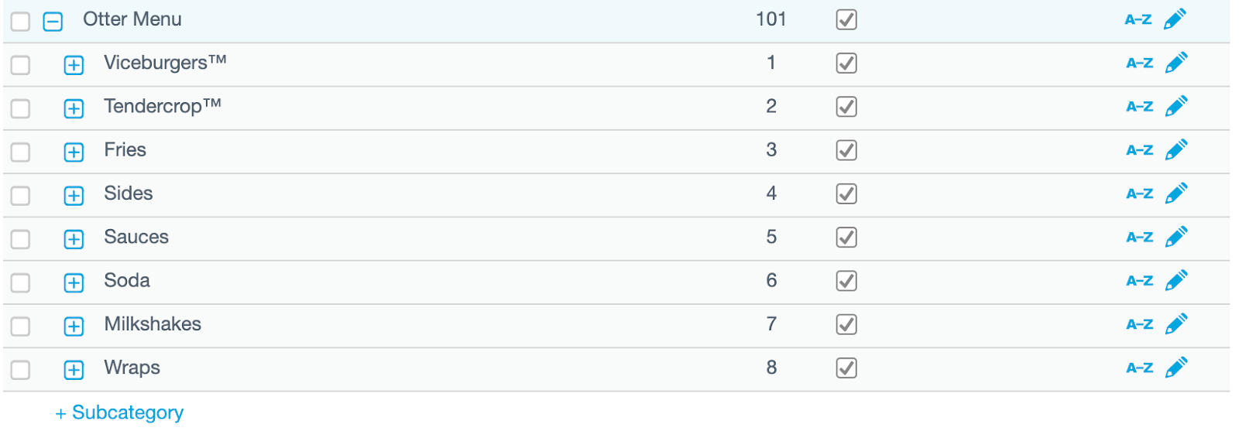Click the Wraps subcategory name
This screenshot has width=1239, height=431.
point(132,368)
